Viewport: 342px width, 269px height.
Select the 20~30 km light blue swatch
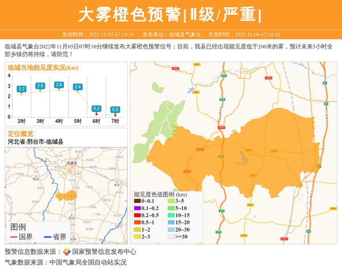pyautogui.click(x=171, y=229)
